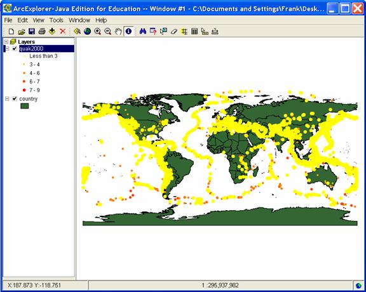Open the Tools menu
Image resolution: width=366 pixels, height=292 pixels.
(x=57, y=20)
